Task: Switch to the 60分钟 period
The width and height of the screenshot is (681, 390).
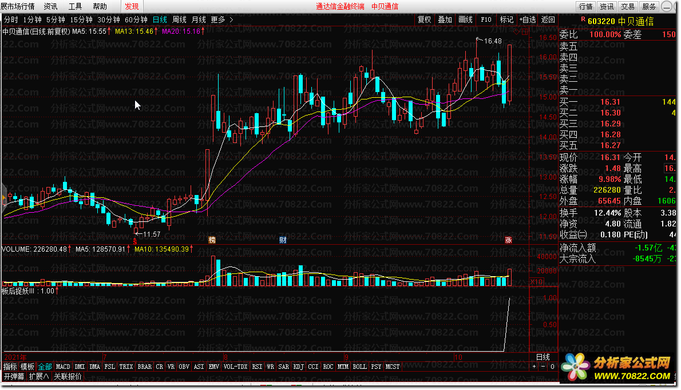Action: coord(136,19)
